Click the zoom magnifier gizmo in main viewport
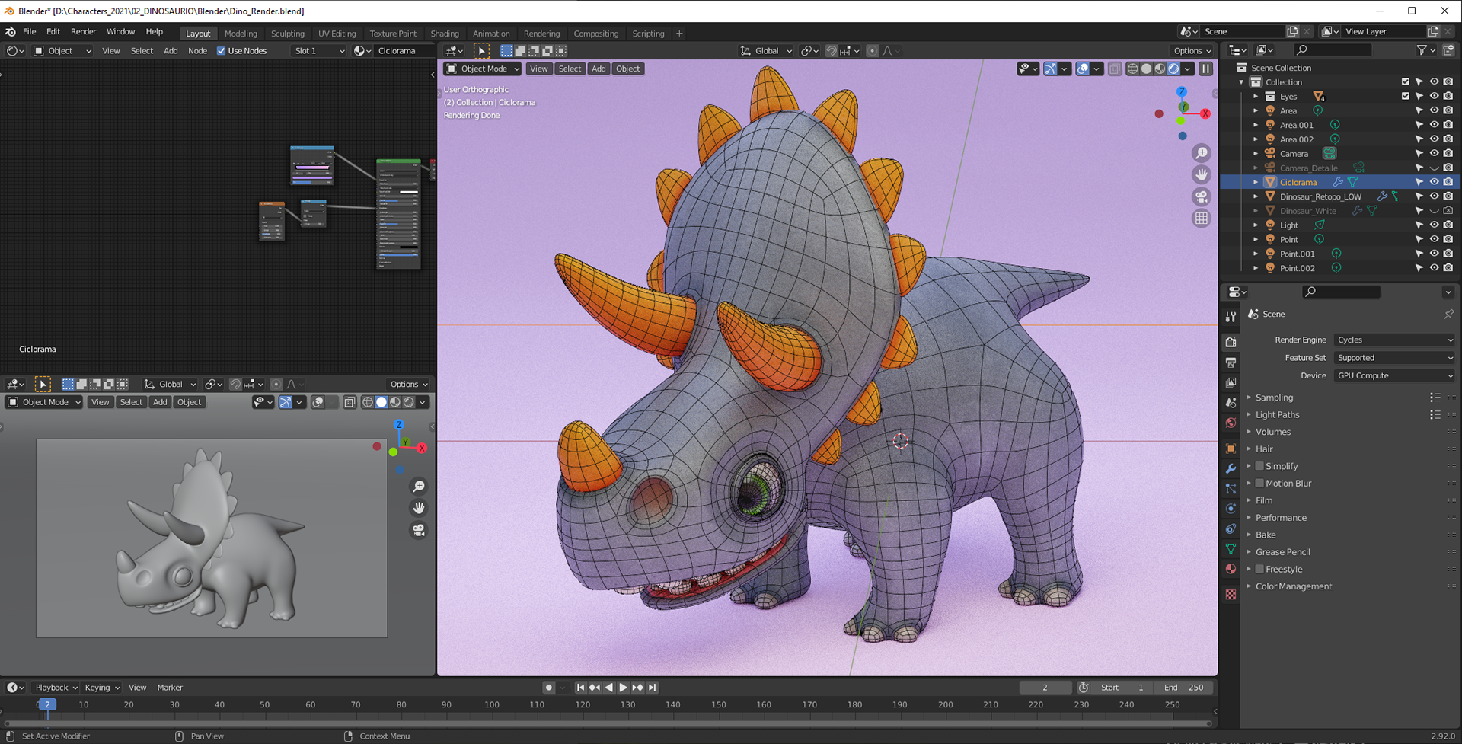 tap(1201, 153)
